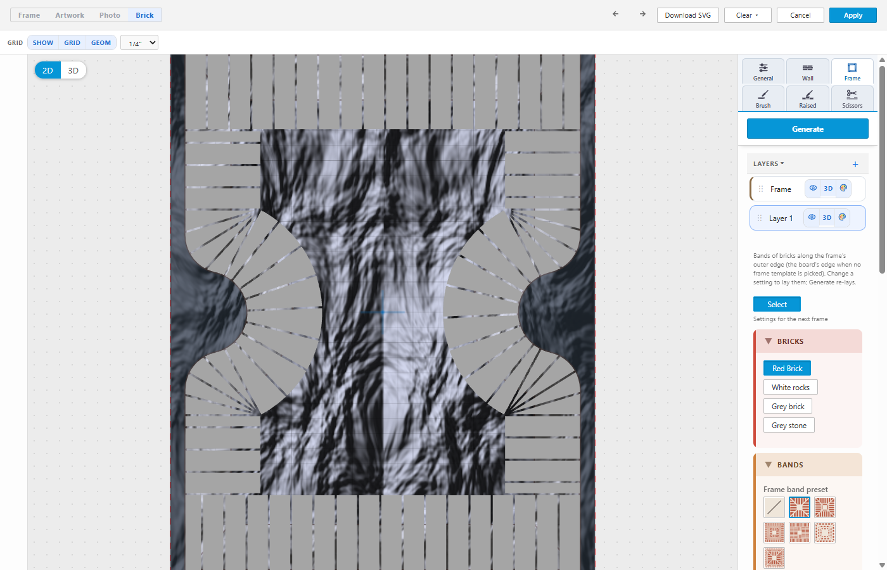Viewport: 887px width, 570px height.
Task: Choose the empty diagonal-line band preset
Action: pyautogui.click(x=774, y=507)
